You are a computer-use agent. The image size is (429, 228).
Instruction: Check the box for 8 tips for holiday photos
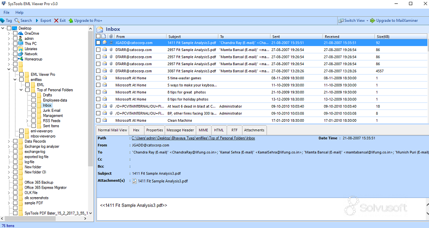98,99
